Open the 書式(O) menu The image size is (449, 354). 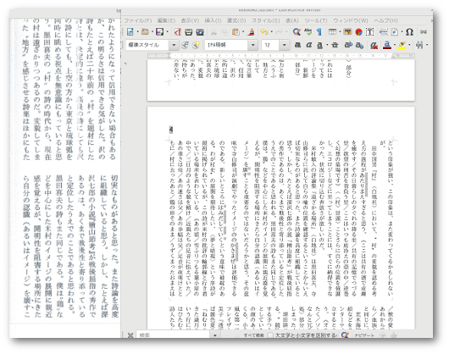236,20
